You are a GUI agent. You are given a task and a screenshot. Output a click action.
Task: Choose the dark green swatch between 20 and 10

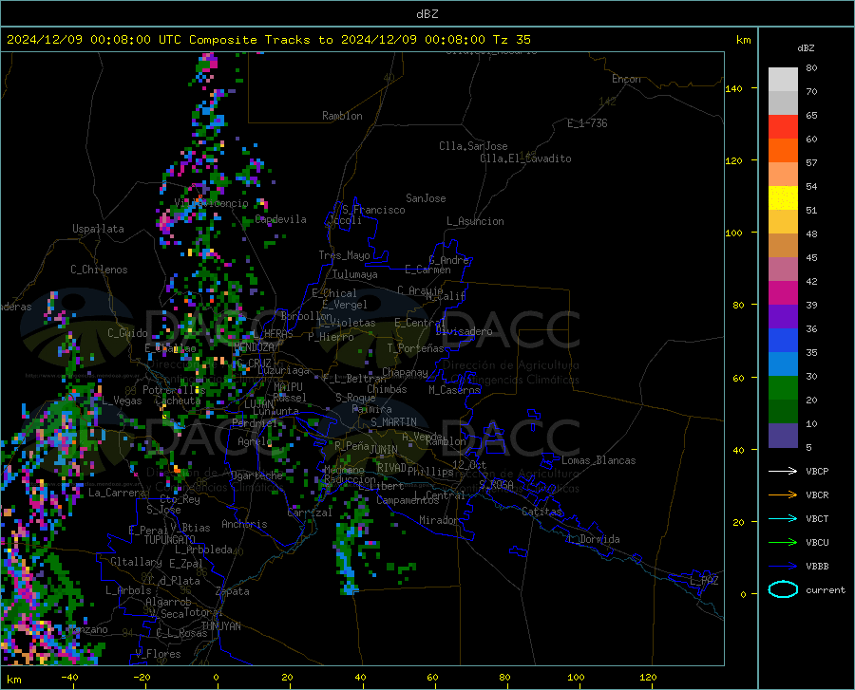(783, 412)
